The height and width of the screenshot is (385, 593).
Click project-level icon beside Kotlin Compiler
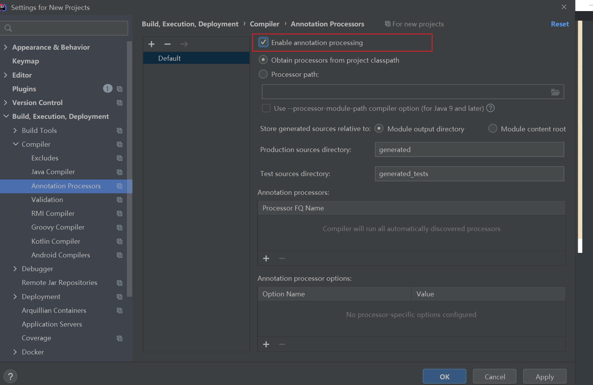120,241
